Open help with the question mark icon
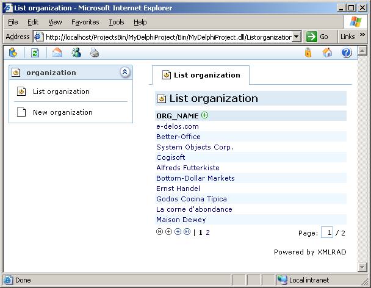The width and height of the screenshot is (371, 288). tap(347, 52)
